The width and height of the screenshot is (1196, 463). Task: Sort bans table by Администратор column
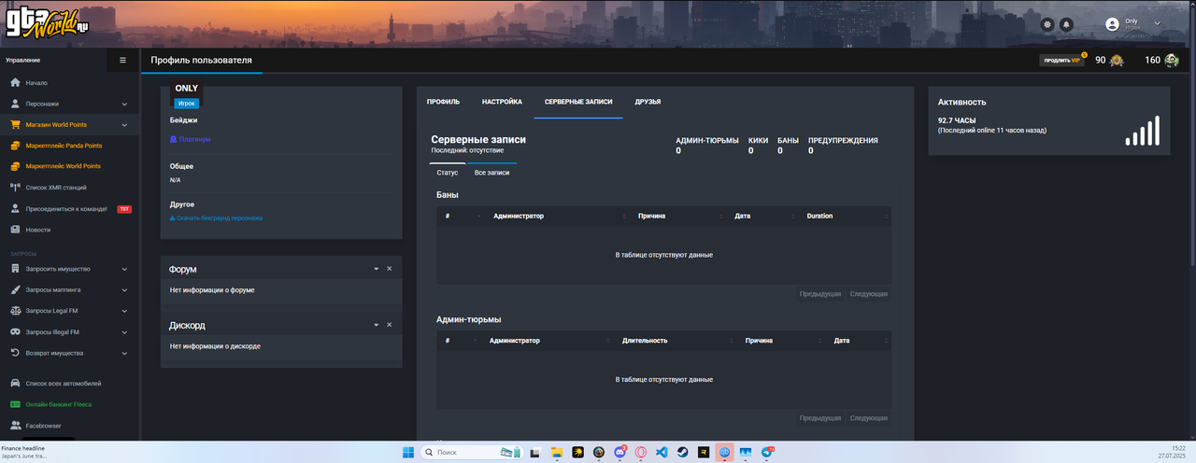coord(557,216)
